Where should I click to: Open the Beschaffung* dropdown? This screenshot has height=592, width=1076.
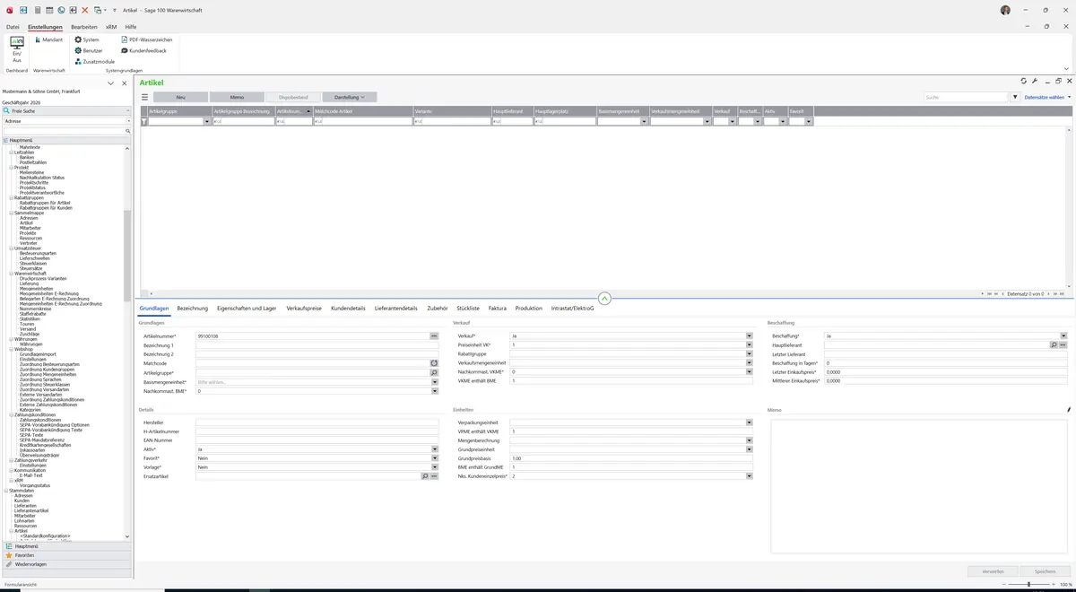pos(1063,335)
